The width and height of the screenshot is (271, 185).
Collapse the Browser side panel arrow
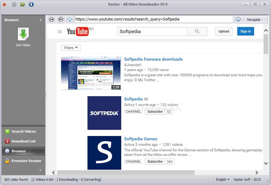point(41,20)
